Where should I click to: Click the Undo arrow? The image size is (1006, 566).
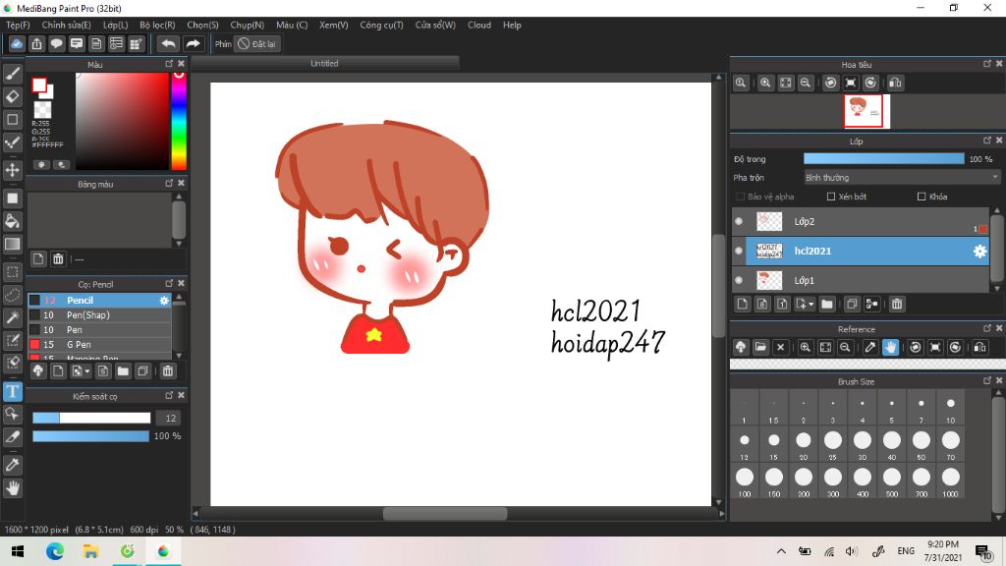pyautogui.click(x=168, y=43)
